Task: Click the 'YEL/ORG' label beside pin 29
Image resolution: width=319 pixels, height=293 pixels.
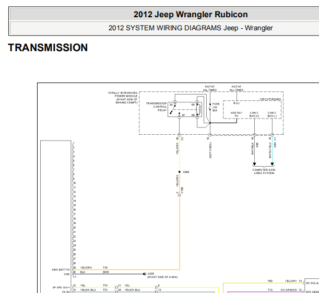Action: [86, 267]
